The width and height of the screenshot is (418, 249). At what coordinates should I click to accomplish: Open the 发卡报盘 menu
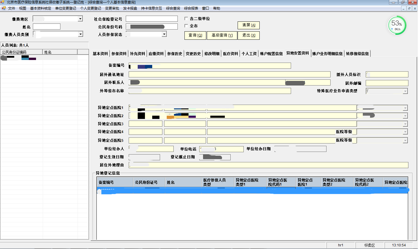pos(130,8)
